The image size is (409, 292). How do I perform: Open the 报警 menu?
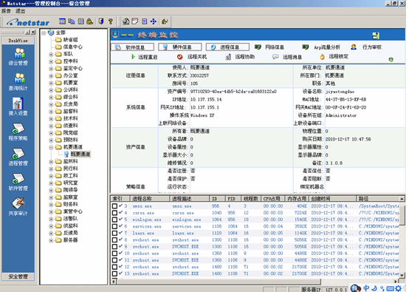pyautogui.click(x=6, y=11)
